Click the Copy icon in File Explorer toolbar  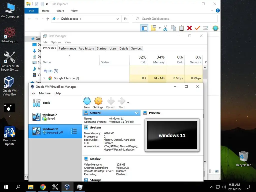(x=173, y=28)
